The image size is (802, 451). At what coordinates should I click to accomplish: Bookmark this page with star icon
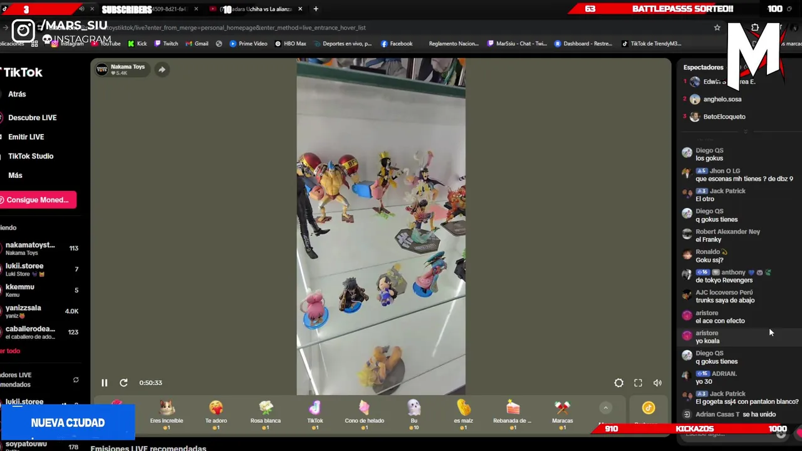(x=717, y=28)
